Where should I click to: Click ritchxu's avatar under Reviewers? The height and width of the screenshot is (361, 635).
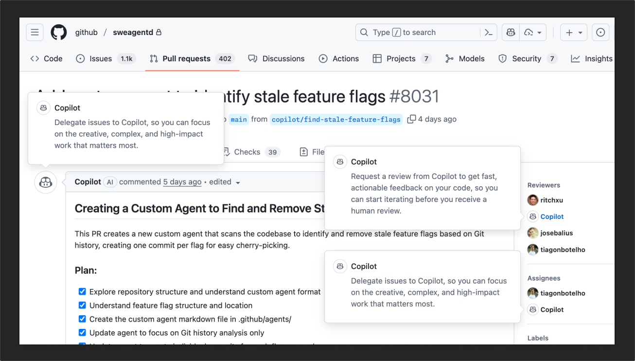(533, 200)
